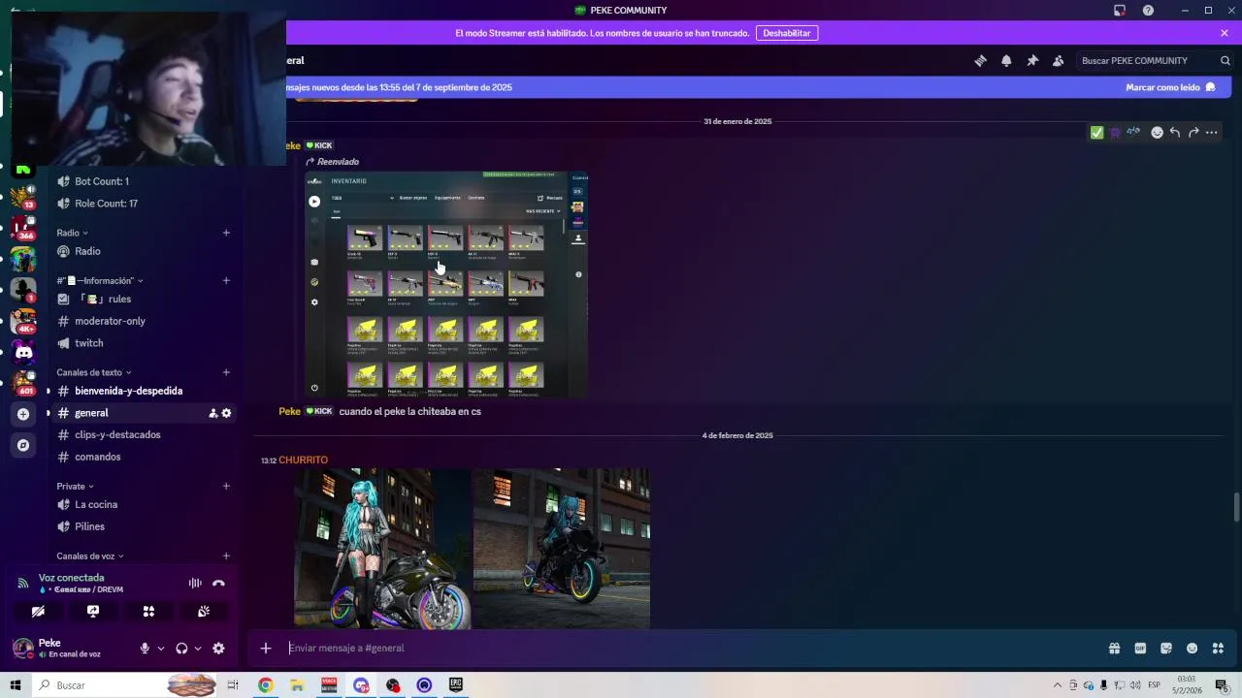Collapse Canales de voz category
Screen dimensions: 1242x698
(90, 556)
